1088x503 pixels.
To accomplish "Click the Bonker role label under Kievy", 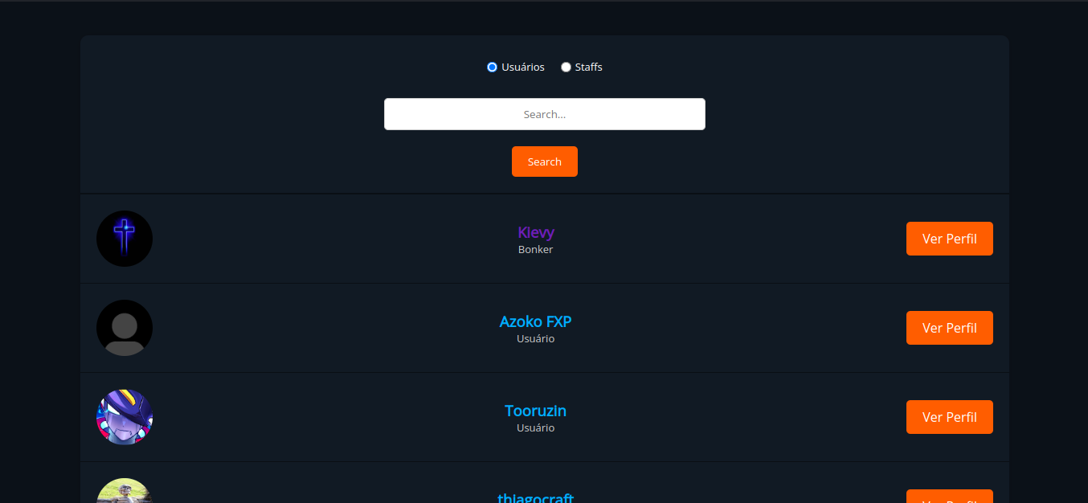I will 536,250.
